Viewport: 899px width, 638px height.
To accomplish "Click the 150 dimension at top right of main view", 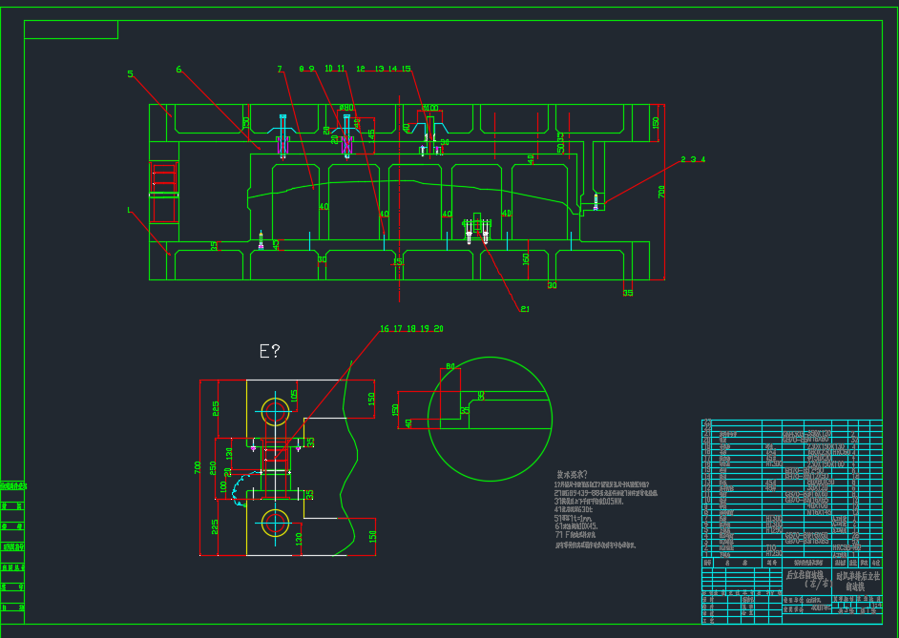I will pyautogui.click(x=656, y=123).
